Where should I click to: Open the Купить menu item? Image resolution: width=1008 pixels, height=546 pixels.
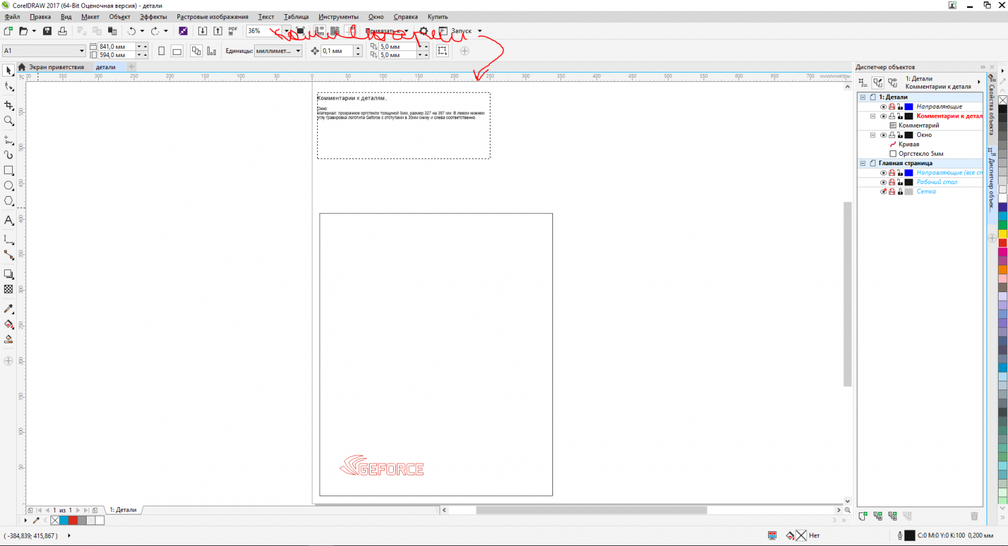tap(437, 17)
